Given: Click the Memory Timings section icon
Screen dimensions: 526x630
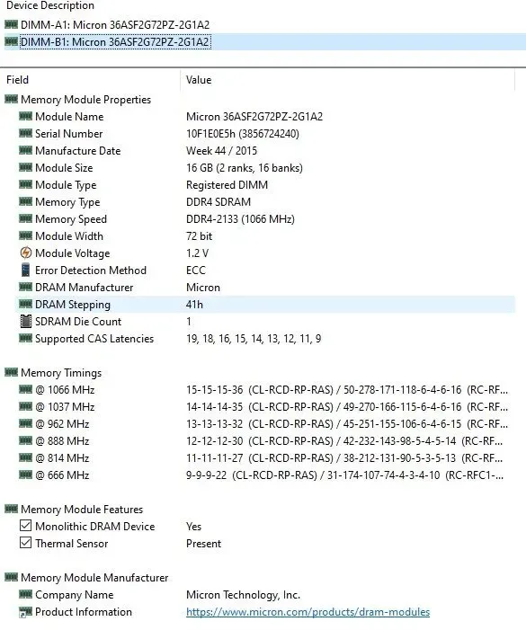Looking at the screenshot, I should (x=12, y=372).
